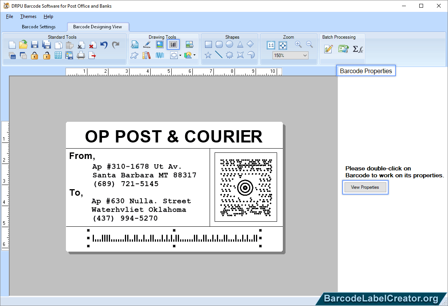Import batch data from Excel icon
The image size is (448, 306).
(343, 49)
